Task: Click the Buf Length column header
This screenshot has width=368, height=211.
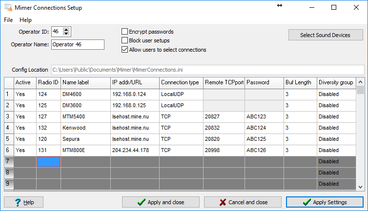Action: 301,82
